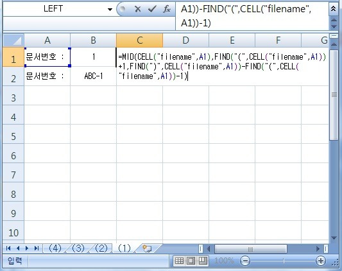The width and height of the screenshot is (342, 271).
Task: Select column F header
Action: click(x=278, y=40)
